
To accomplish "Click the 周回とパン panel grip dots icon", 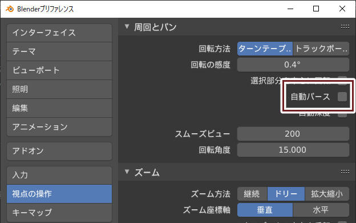I will [345, 27].
